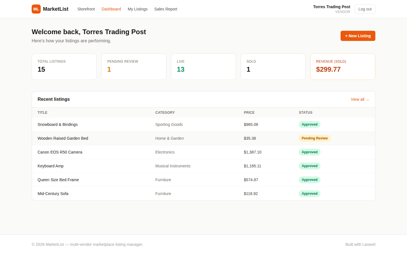Click the Approved badge for Mid-Century Sofa
The image size is (407, 254).
(x=309, y=194)
